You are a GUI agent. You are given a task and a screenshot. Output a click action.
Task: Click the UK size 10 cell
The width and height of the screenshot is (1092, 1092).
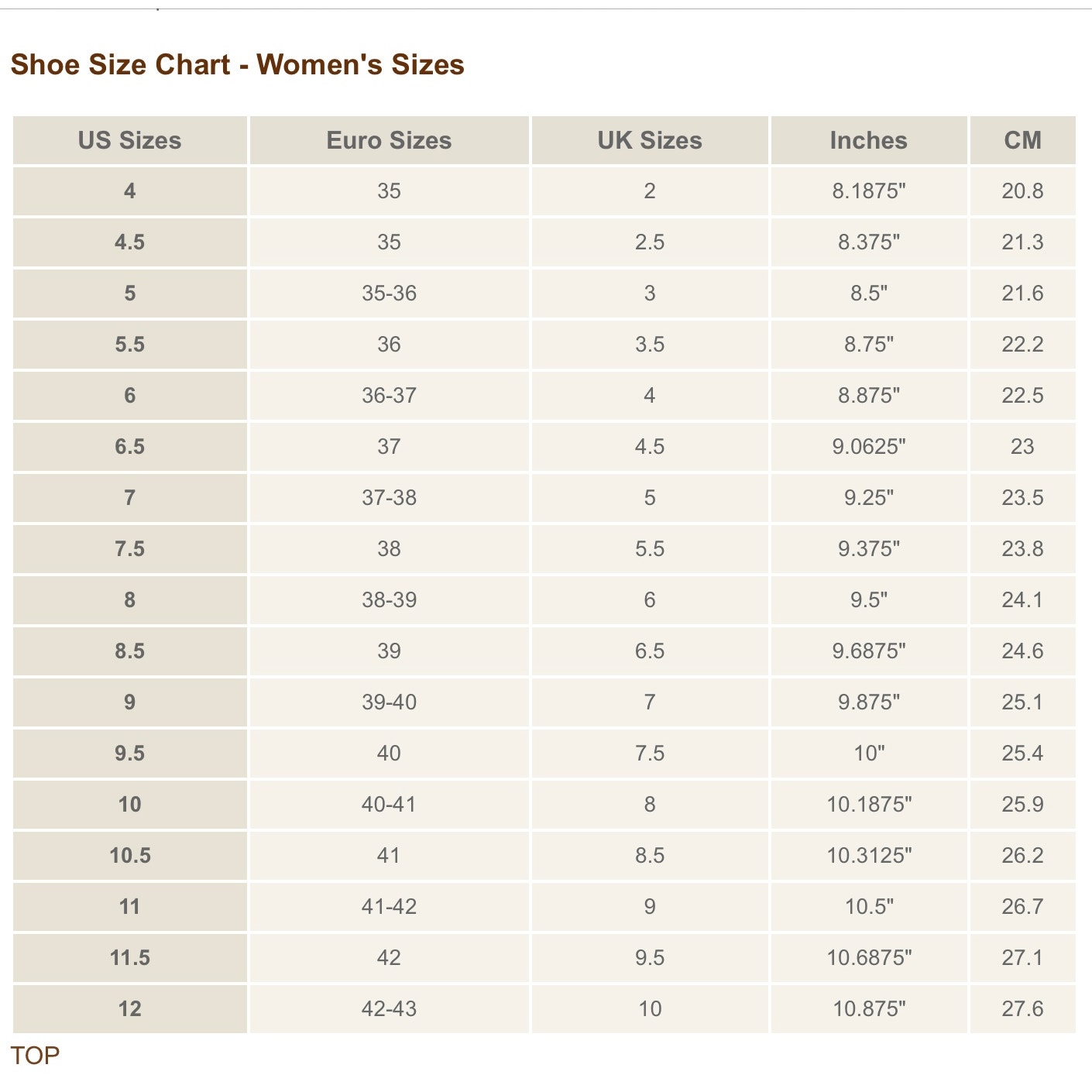tap(650, 1008)
